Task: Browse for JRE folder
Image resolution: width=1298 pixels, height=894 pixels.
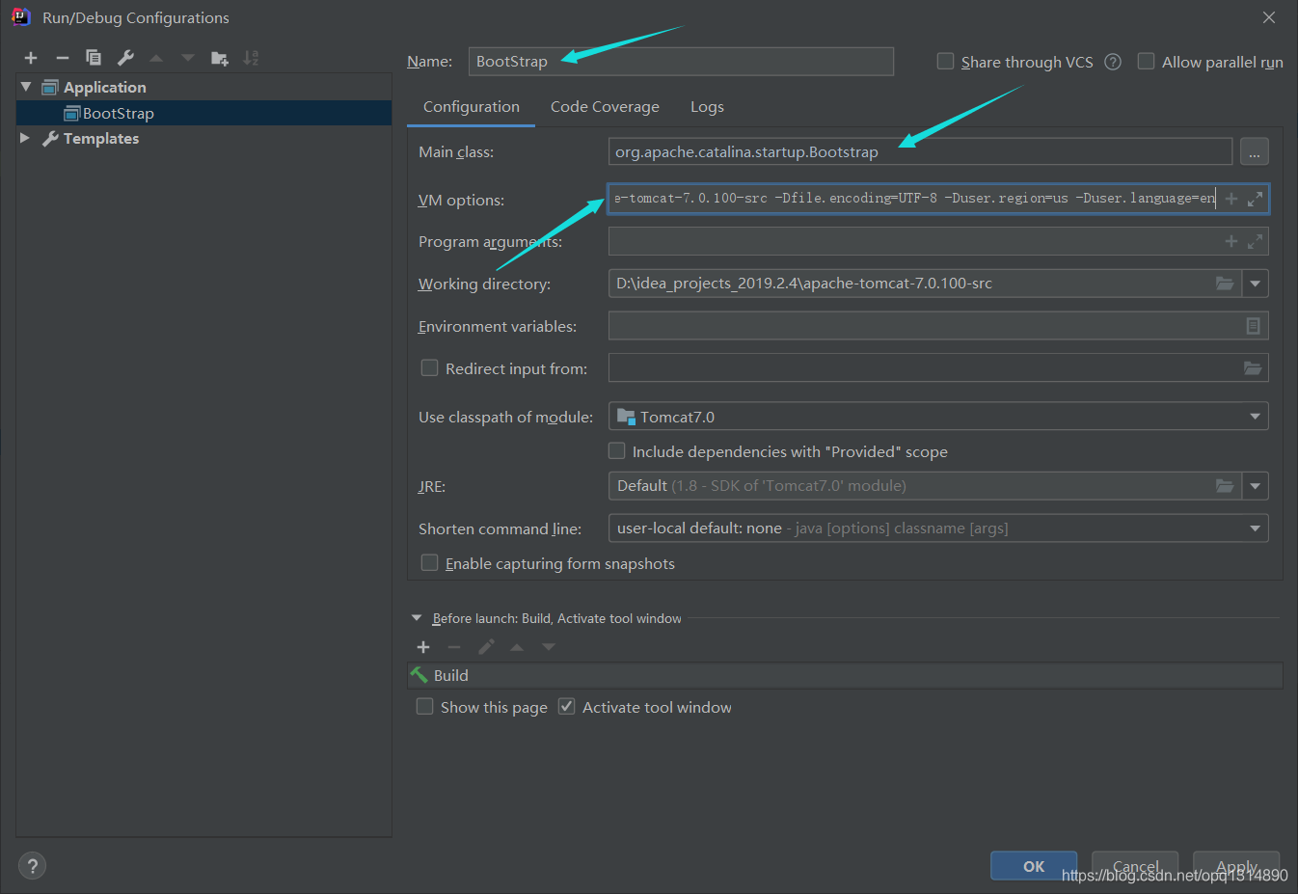Action: pyautogui.click(x=1225, y=486)
